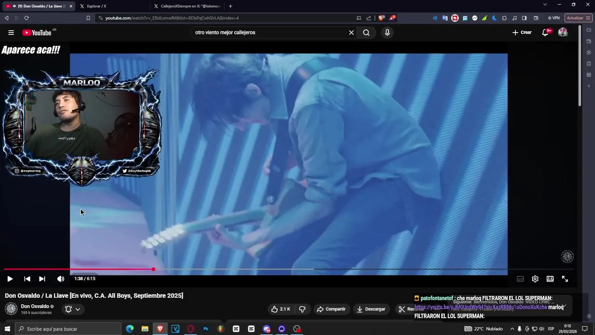The width and height of the screenshot is (595, 335).
Task: Toggle the Brave VPN button
Action: (554, 18)
